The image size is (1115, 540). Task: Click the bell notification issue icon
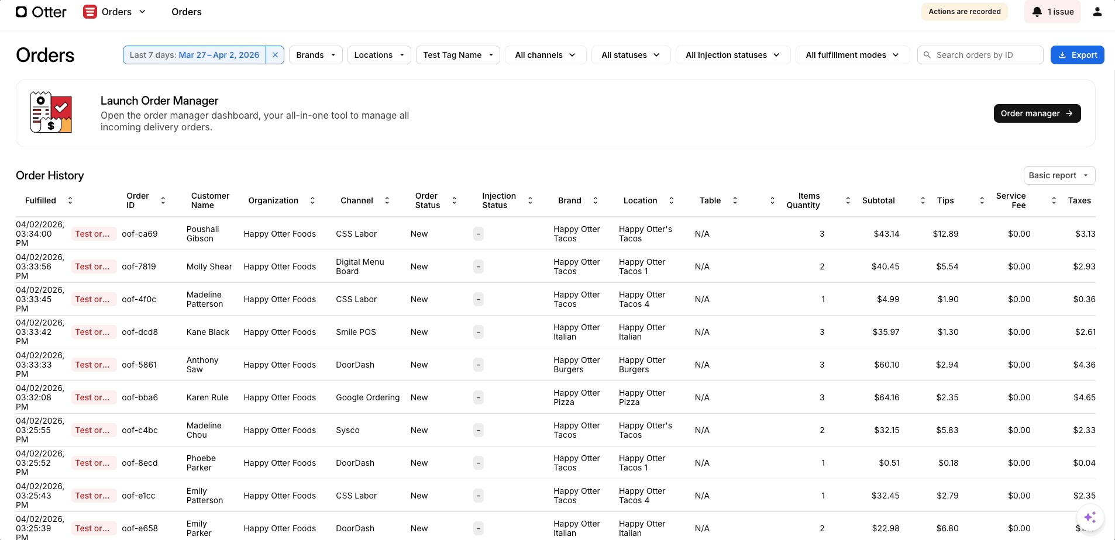(1037, 12)
